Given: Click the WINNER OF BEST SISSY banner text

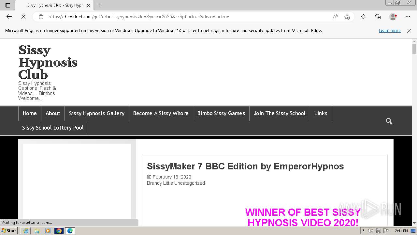Looking at the screenshot, I should point(303,217).
